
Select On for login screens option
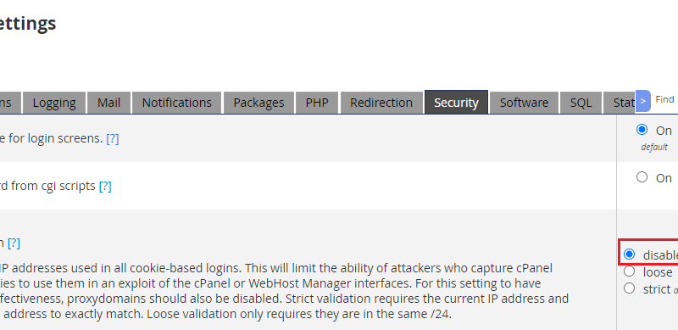point(642,130)
